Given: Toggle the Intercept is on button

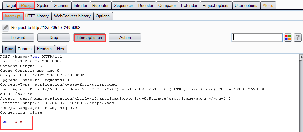Looking at the screenshot, I should (x=89, y=37).
